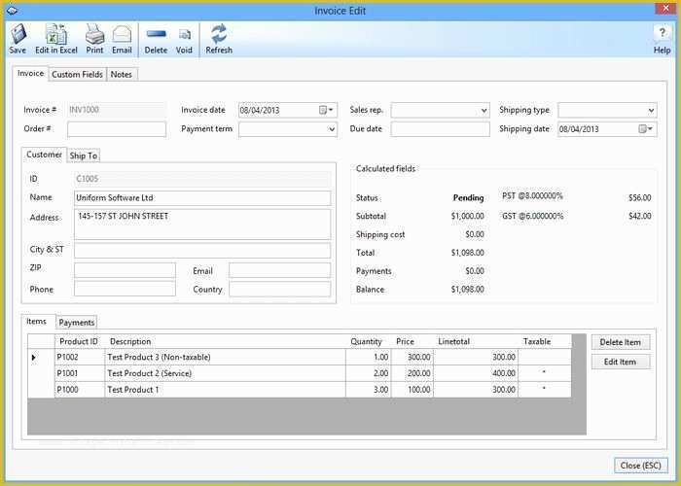The height and width of the screenshot is (486, 681).
Task: Click 'Test Product 2 (Service)' description cell
Action: pyautogui.click(x=225, y=373)
